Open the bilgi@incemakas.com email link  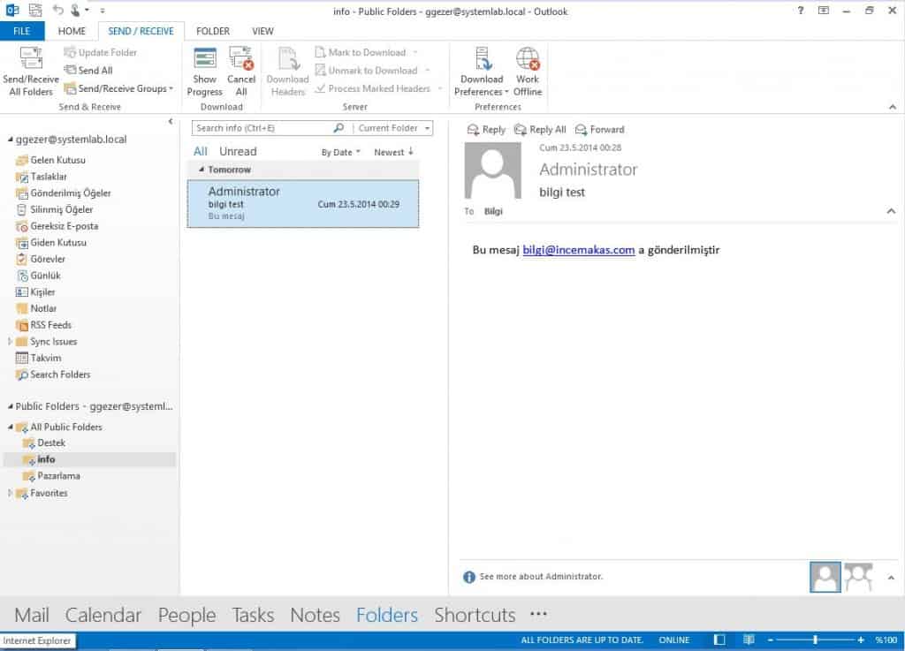578,250
